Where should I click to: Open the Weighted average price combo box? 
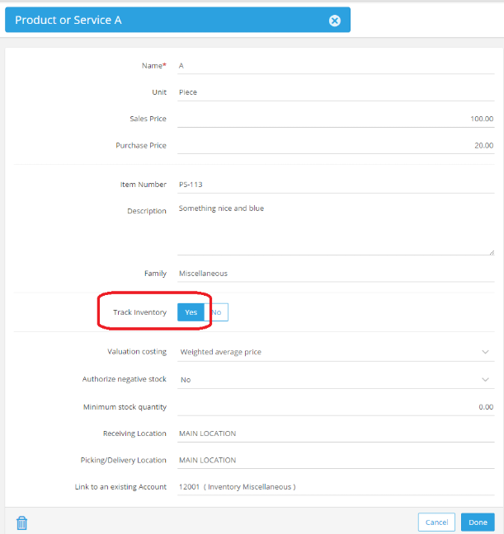[336, 352]
